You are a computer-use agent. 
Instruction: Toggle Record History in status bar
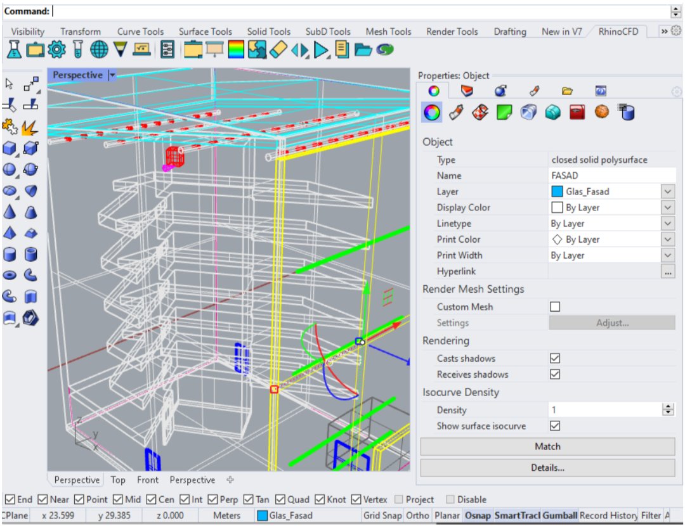click(x=608, y=515)
